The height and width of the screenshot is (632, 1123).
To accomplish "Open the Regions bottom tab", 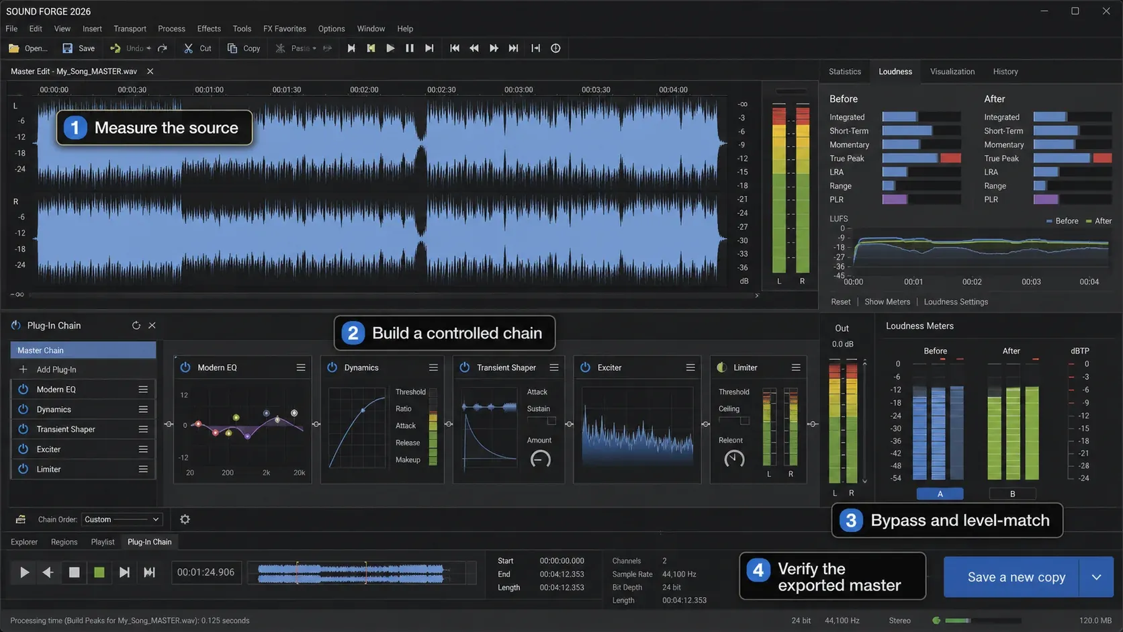I will pos(64,542).
